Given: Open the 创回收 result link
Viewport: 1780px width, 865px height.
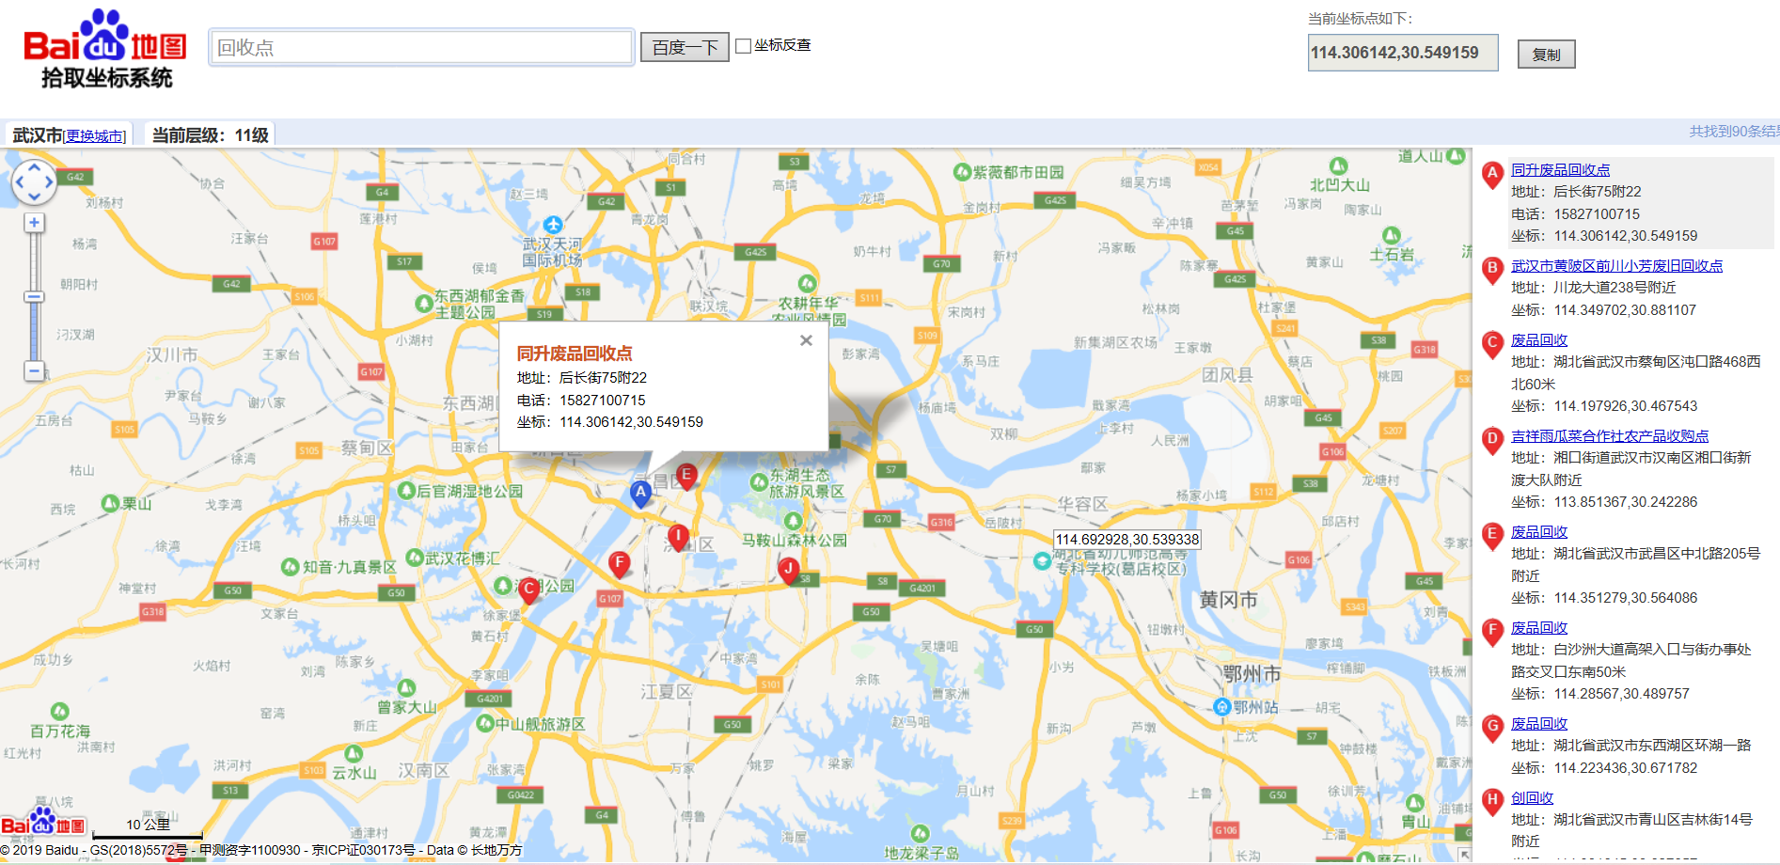Looking at the screenshot, I should pyautogui.click(x=1532, y=798).
